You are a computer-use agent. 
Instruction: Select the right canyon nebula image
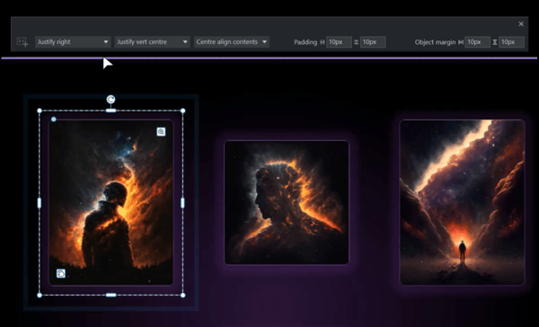(463, 202)
